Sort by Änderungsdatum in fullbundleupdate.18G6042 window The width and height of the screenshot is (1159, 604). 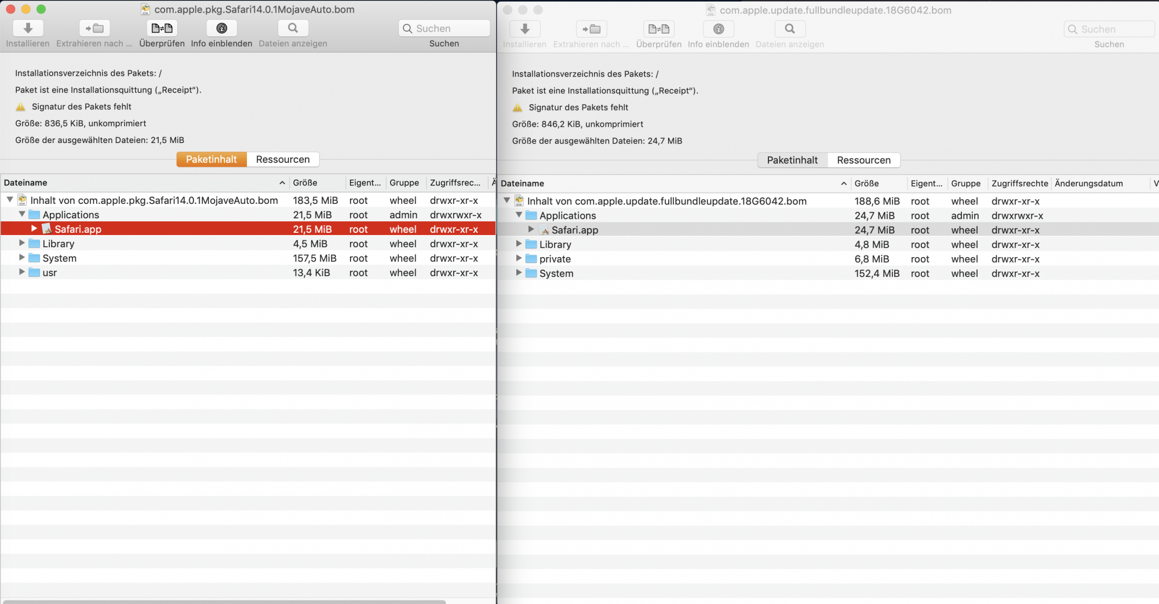point(1100,184)
